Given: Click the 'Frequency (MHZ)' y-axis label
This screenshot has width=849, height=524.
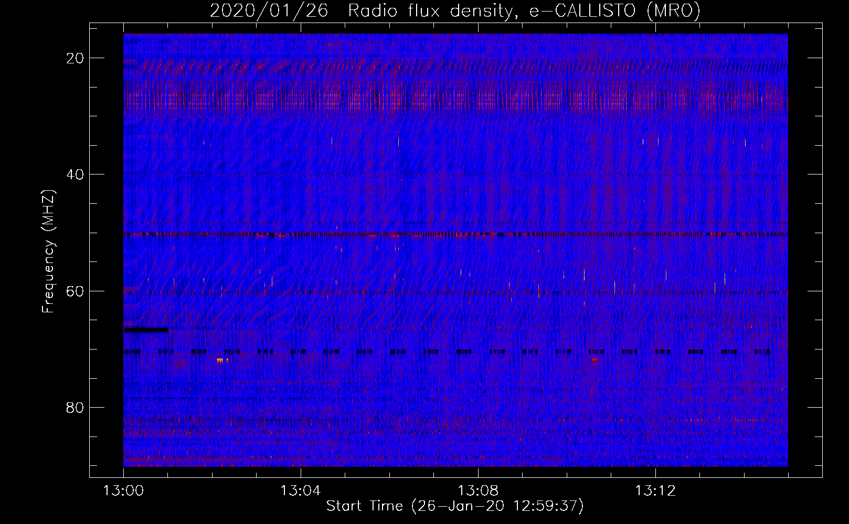Looking at the screenshot, I should point(48,252).
